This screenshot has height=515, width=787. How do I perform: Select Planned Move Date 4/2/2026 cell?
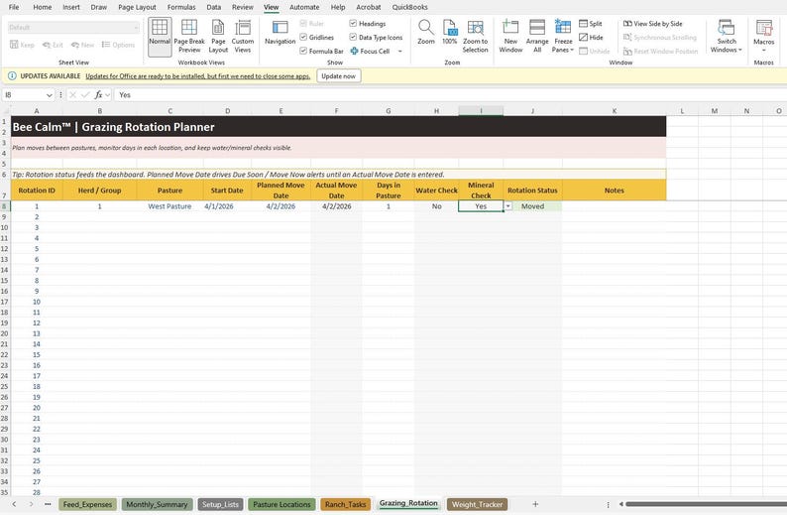coord(281,206)
